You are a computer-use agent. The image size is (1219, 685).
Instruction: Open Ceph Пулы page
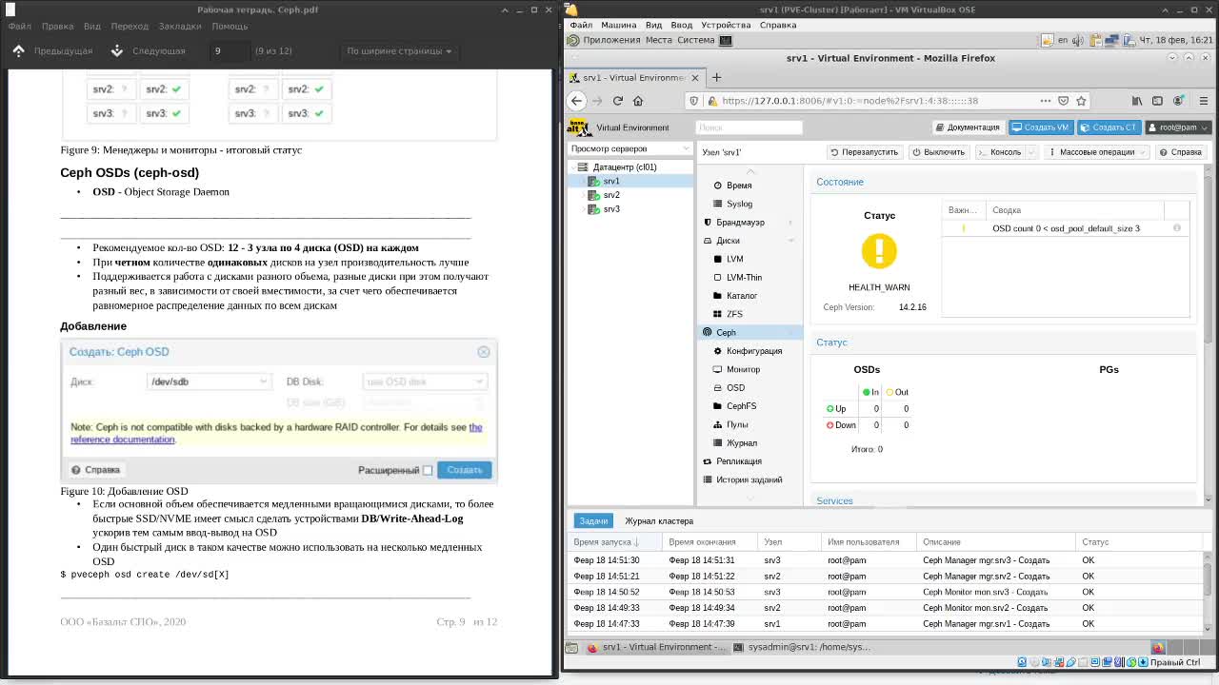[x=749, y=424]
